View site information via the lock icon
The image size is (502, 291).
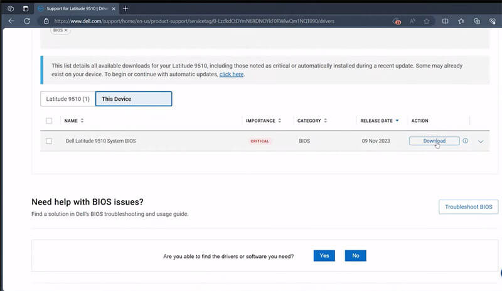tap(46, 21)
